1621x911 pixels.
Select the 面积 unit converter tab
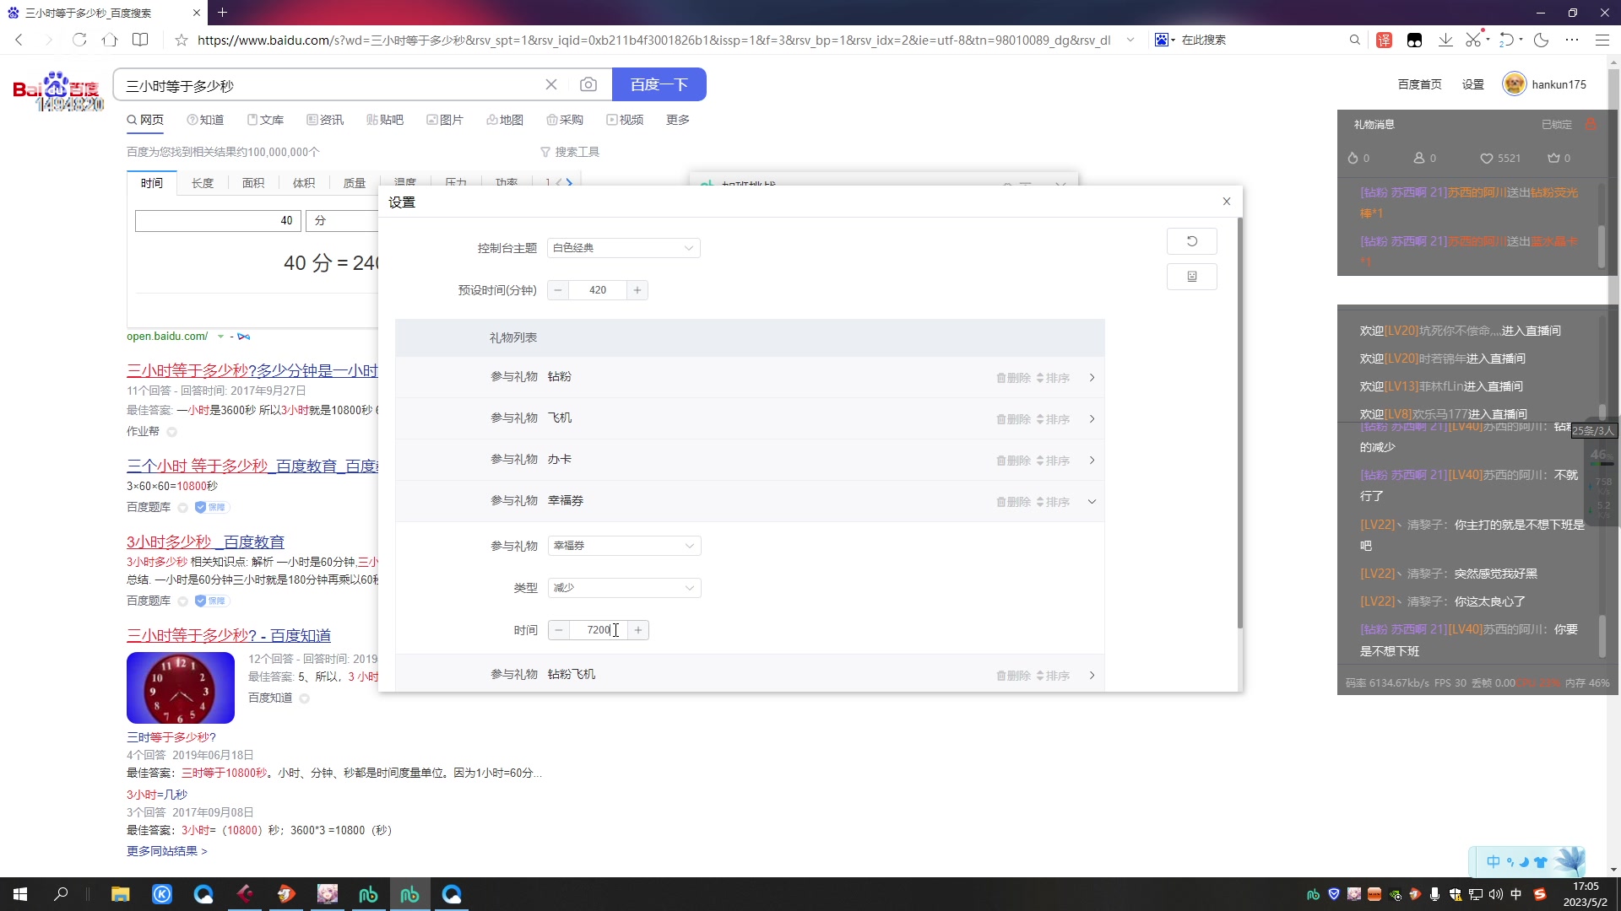pos(253,183)
